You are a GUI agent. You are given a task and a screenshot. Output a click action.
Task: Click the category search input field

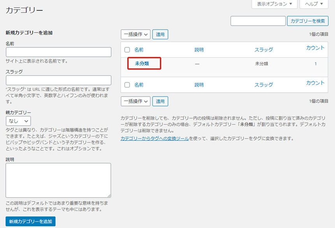pyautogui.click(x=258, y=21)
